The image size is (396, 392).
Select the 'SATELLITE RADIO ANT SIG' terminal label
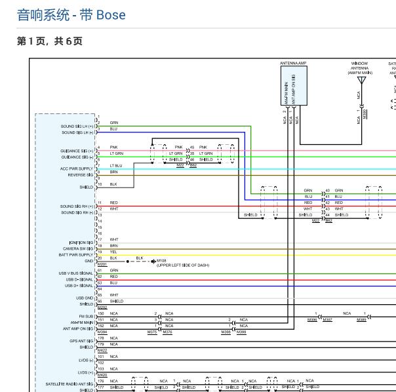tap(69, 384)
